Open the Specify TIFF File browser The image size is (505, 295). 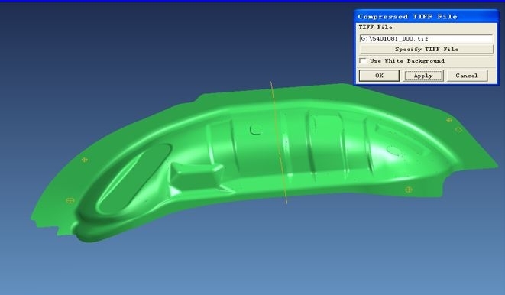426,49
